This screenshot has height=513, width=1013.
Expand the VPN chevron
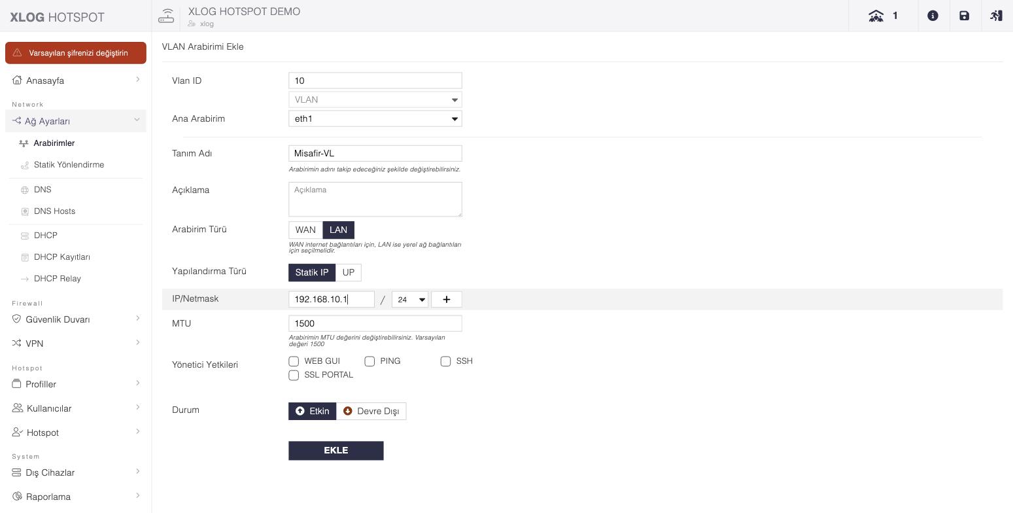coord(137,343)
